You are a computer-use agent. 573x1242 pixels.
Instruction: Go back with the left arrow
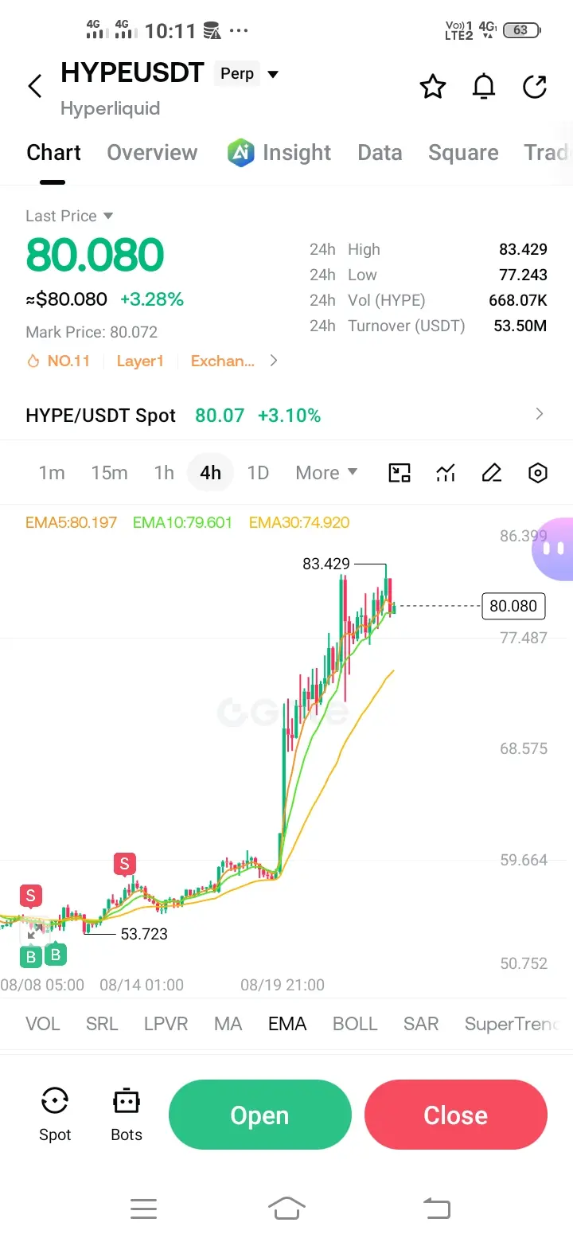pos(34,86)
